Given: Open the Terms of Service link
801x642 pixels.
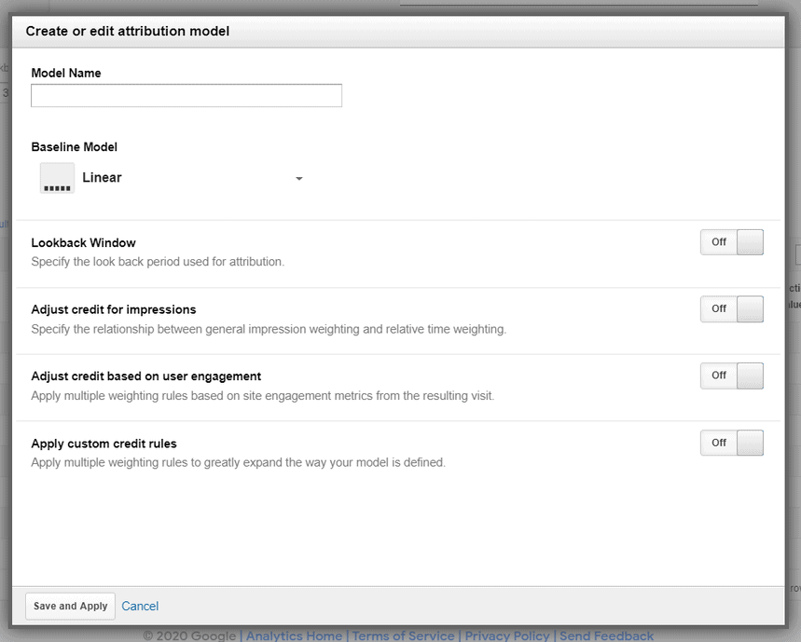Looking at the screenshot, I should point(404,635).
